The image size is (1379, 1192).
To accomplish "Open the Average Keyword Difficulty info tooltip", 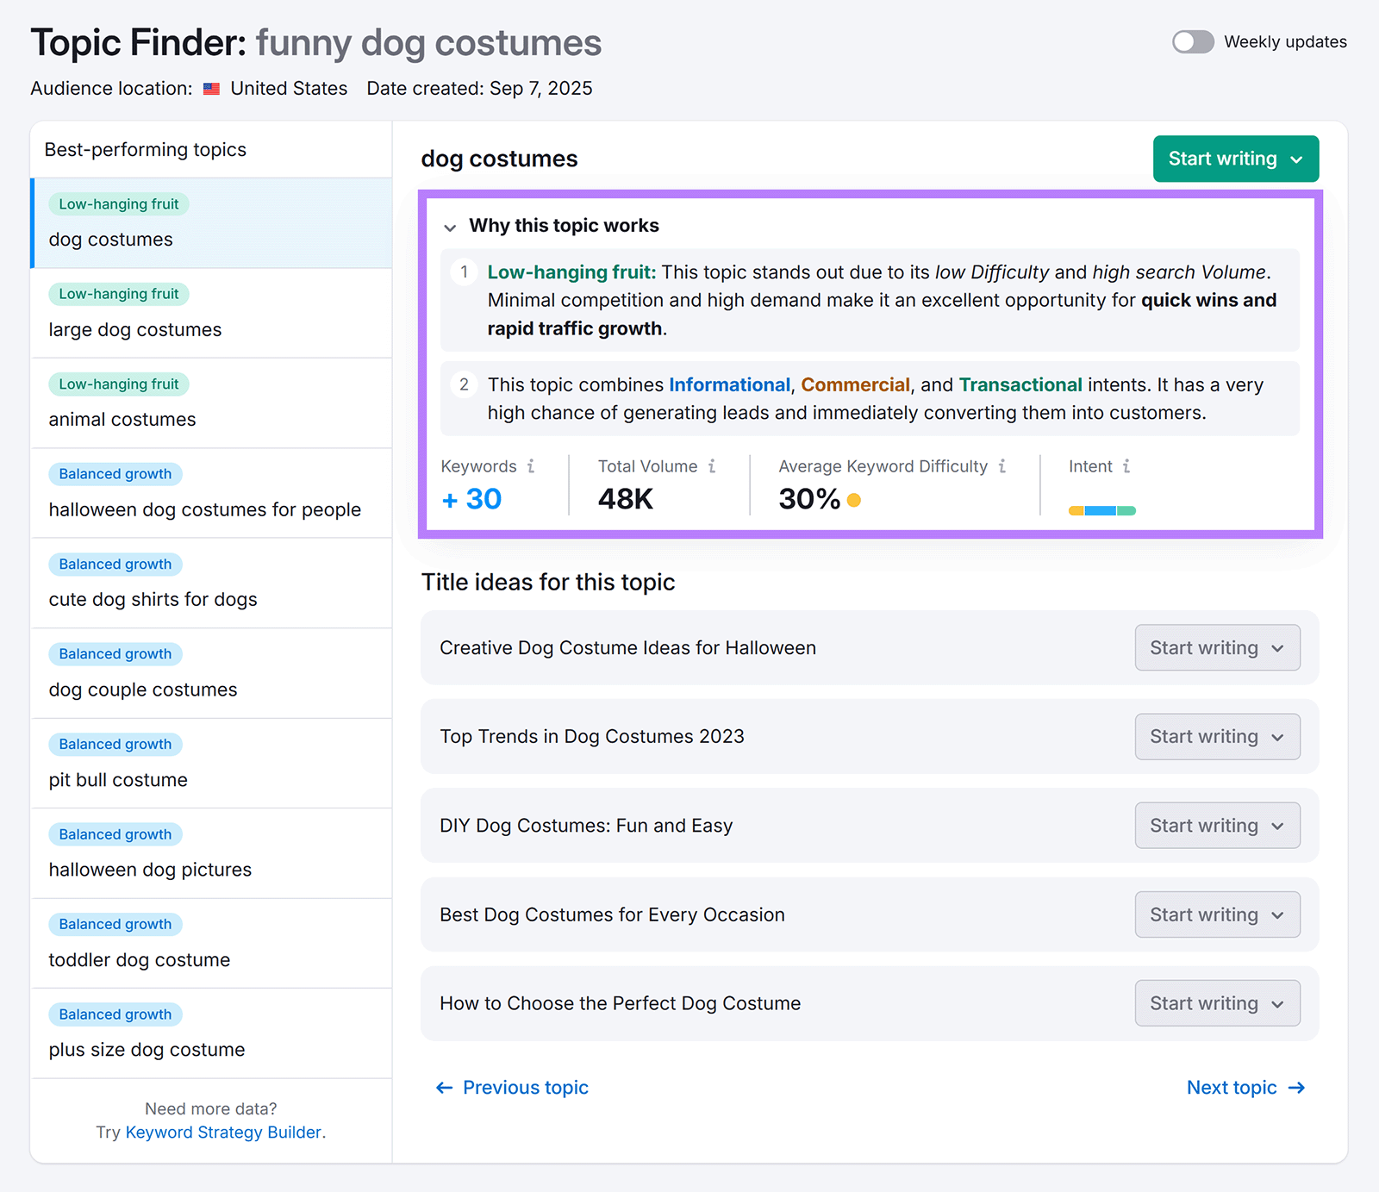I will 1002,465.
